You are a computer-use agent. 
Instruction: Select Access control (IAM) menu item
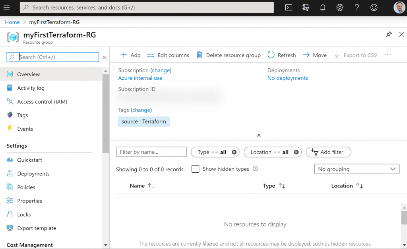(x=42, y=102)
